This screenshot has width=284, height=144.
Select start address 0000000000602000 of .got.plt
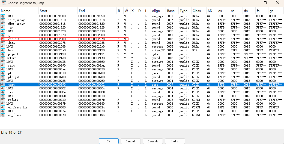tap(53, 39)
